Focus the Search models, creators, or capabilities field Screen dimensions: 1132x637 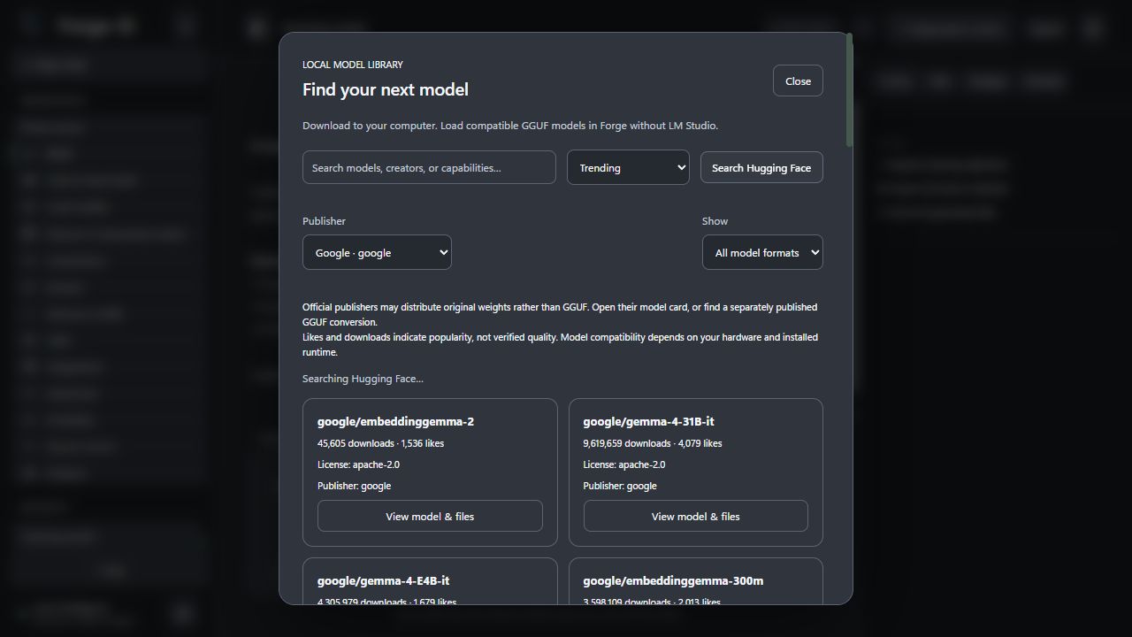pos(429,167)
